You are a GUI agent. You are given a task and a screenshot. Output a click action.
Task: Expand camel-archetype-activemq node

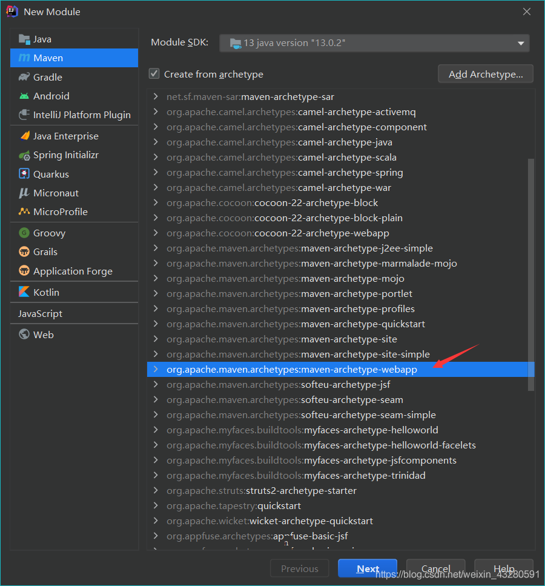click(x=156, y=112)
